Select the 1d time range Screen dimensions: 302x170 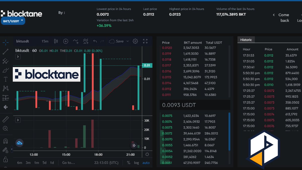coord(52,163)
